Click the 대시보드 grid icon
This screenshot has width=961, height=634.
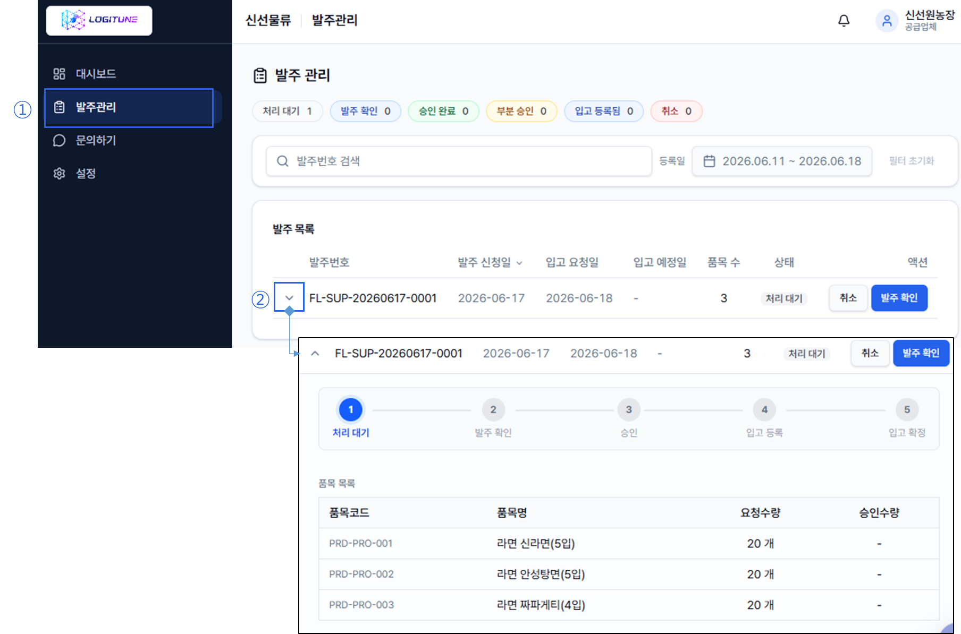tap(59, 74)
